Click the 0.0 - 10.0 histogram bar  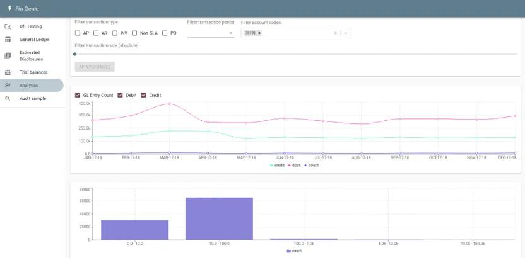click(x=134, y=230)
